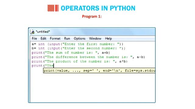195x109 pixels.
Task: Open the Window menu
Action: (95, 38)
